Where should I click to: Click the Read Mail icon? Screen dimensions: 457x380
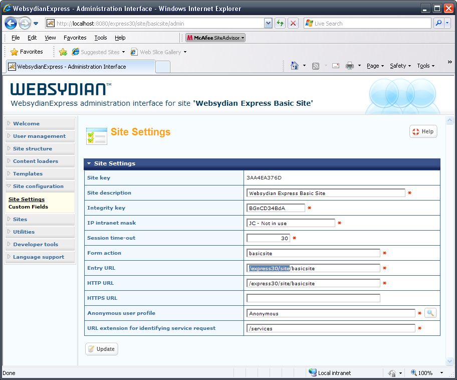click(336, 66)
